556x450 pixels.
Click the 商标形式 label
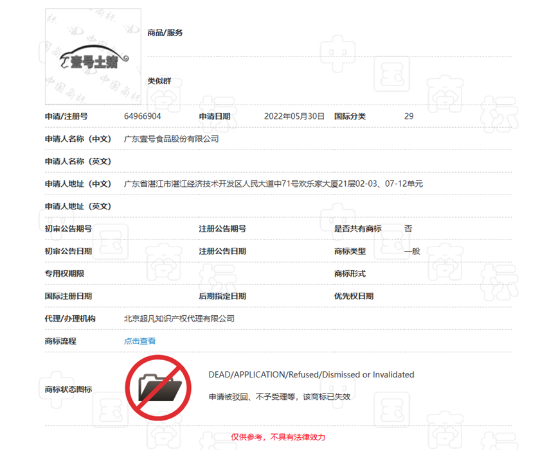click(x=350, y=273)
